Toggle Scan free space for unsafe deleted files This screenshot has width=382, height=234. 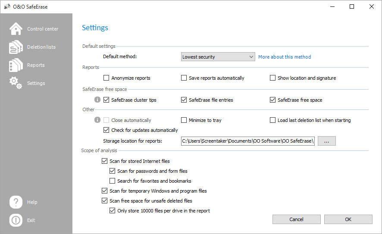(x=104, y=201)
